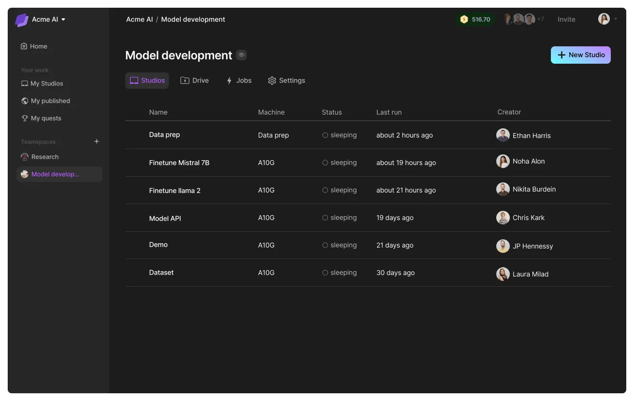
Task: Switch to the Drive tab
Action: coord(194,81)
